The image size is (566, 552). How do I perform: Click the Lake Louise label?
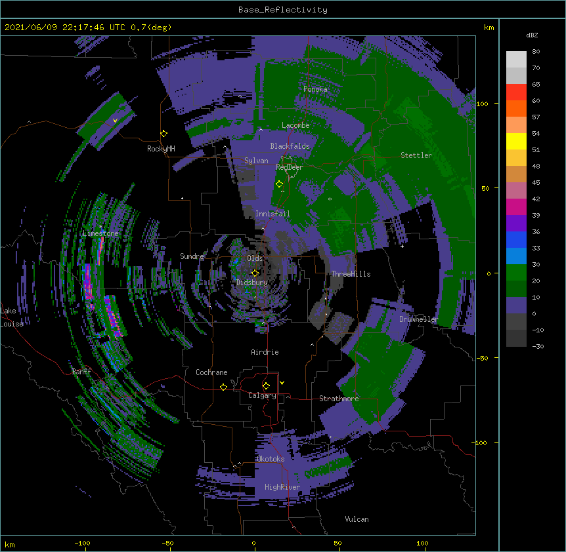pyautogui.click(x=12, y=317)
